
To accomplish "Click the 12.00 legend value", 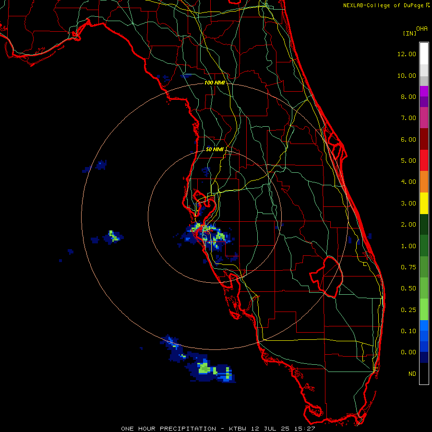I will point(407,54).
